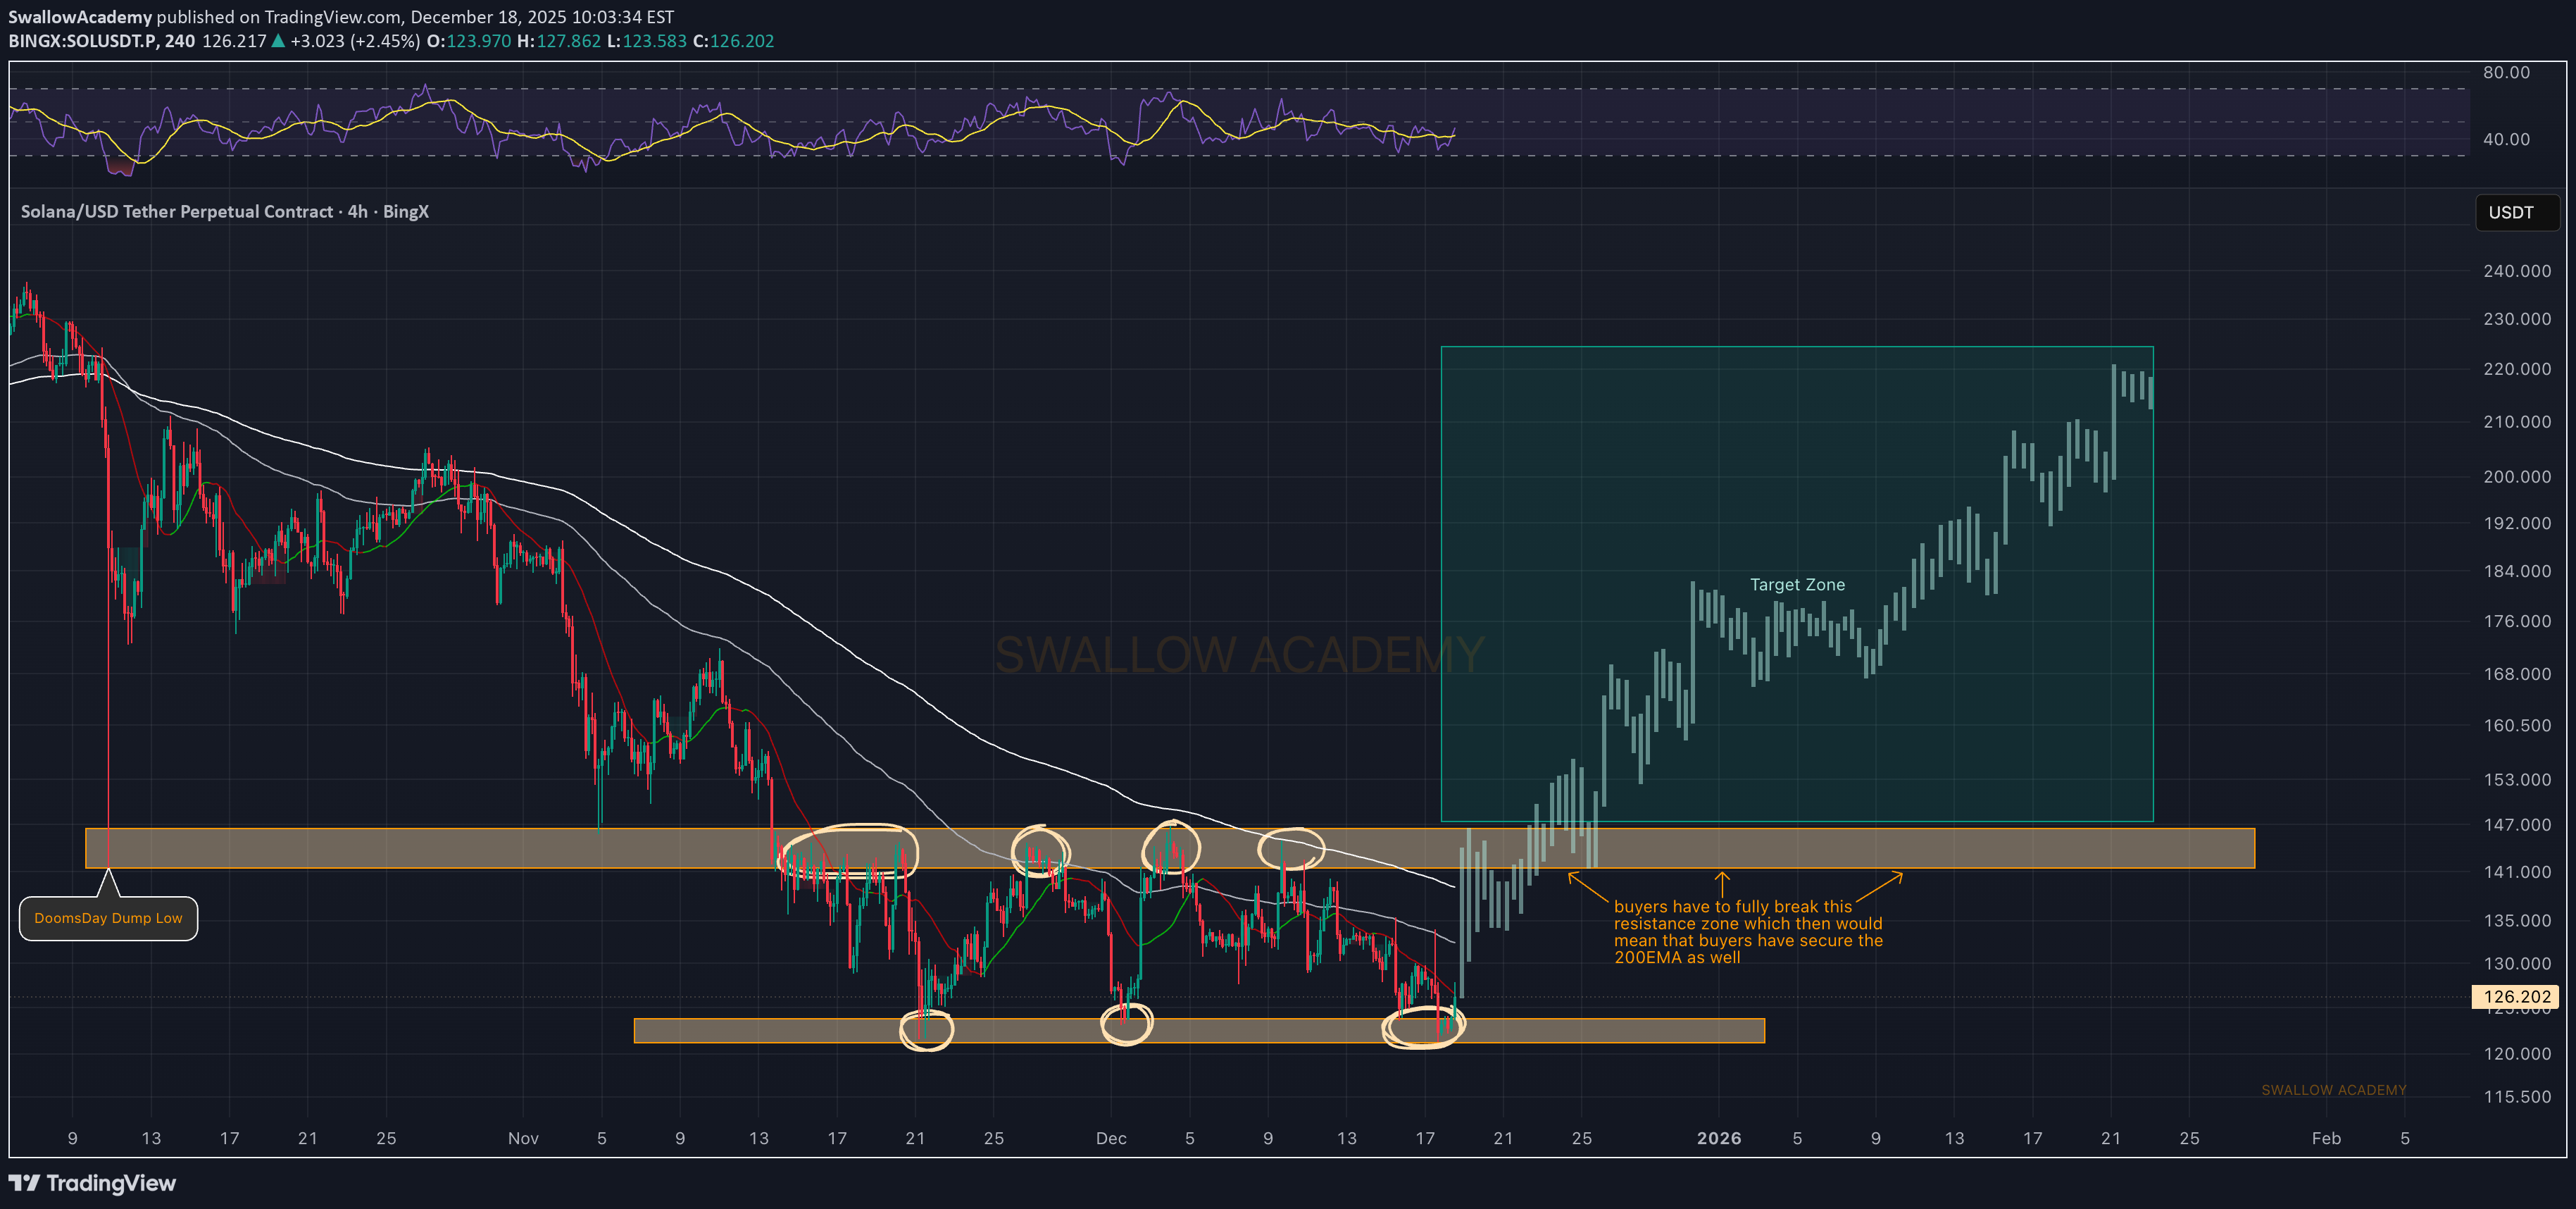Select the buyers resistance zone annotation text
The image size is (2576, 1209).
click(x=1747, y=932)
